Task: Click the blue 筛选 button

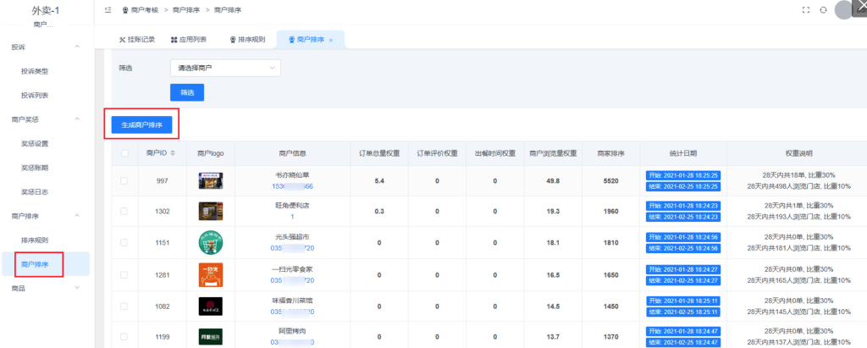Action: (187, 92)
